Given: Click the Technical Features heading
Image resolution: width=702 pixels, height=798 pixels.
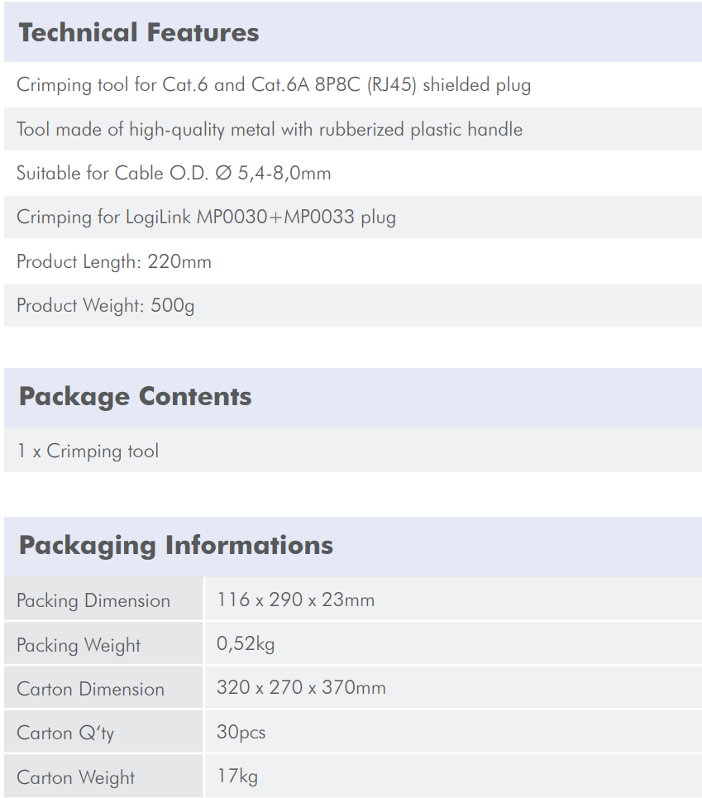Looking at the screenshot, I should (139, 32).
